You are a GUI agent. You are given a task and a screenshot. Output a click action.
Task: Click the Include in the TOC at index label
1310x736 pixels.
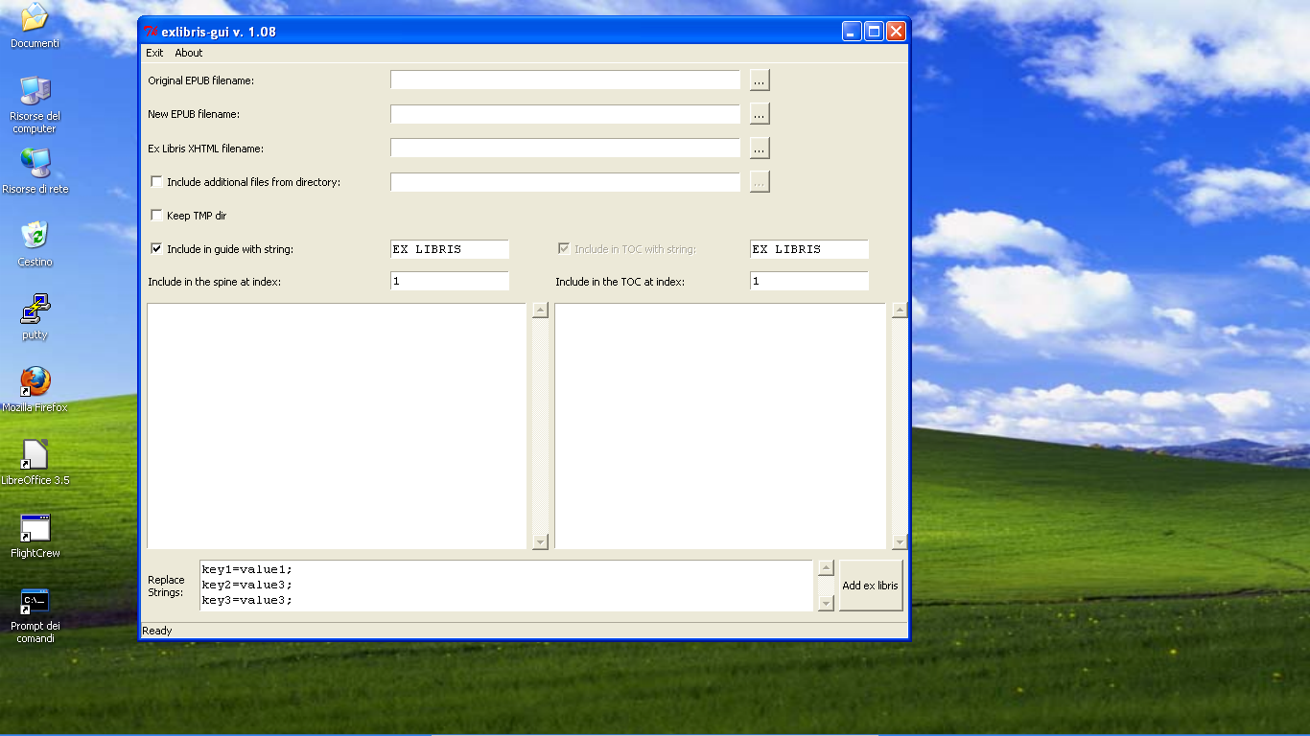click(620, 282)
